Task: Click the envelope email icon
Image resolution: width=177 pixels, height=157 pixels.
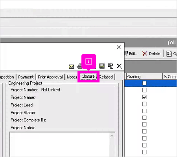Action: [72, 66]
